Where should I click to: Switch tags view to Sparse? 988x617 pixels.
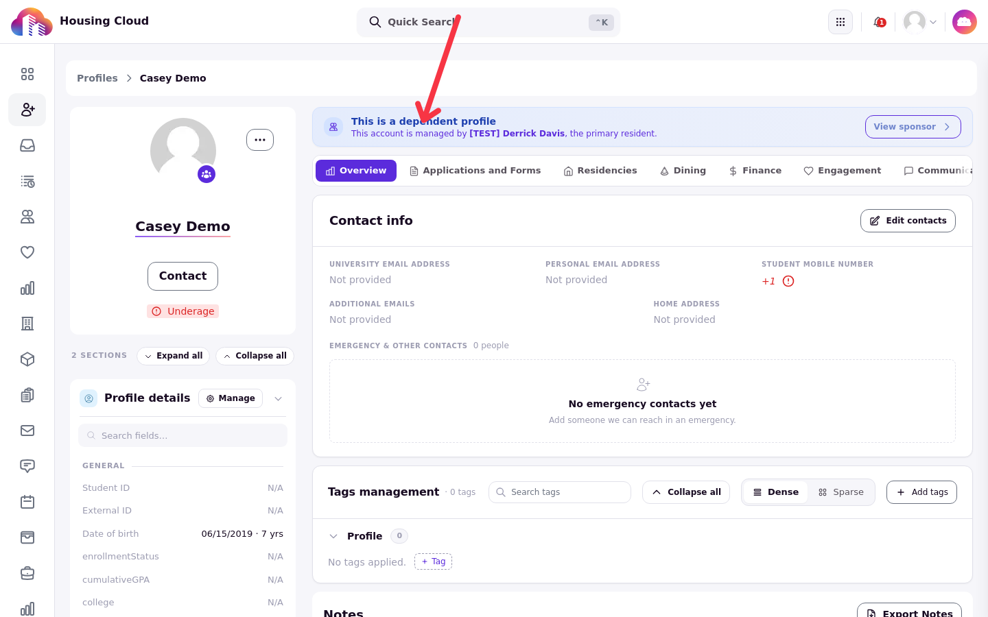[841, 492]
